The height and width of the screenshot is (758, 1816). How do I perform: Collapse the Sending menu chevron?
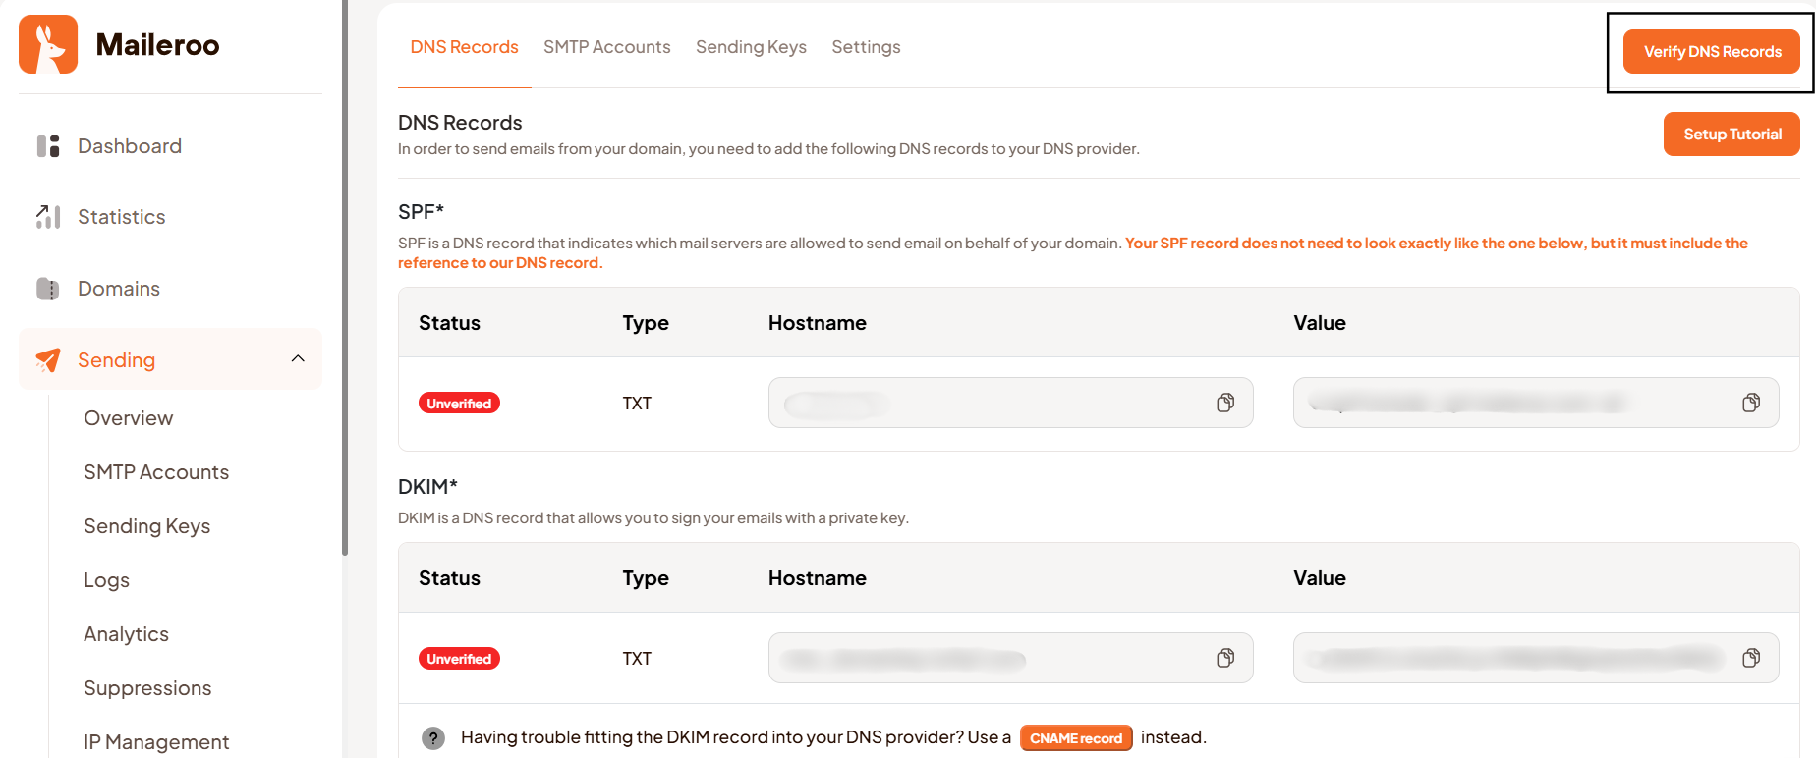click(x=298, y=359)
